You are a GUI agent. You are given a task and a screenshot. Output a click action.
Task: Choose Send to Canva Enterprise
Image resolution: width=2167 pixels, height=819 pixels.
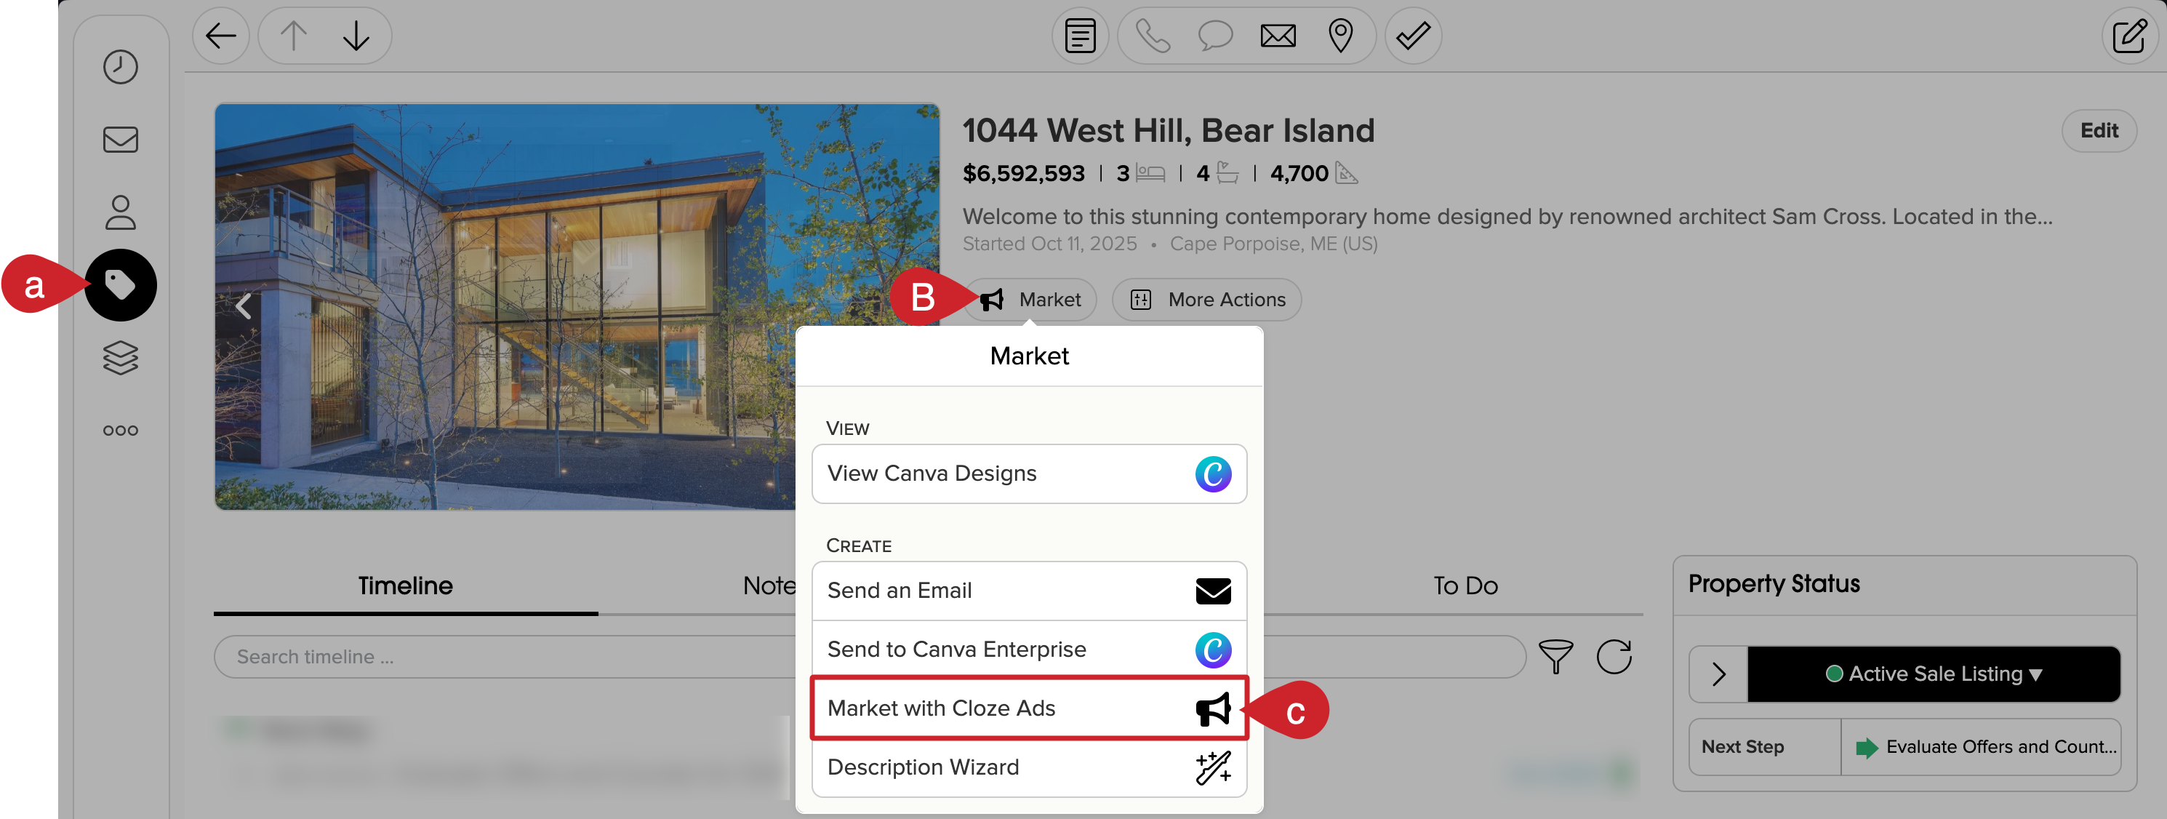[x=1029, y=650]
